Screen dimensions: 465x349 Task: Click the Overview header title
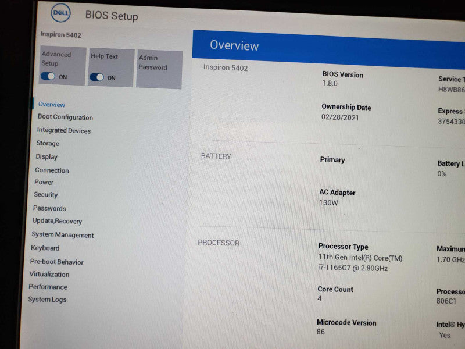click(x=234, y=45)
